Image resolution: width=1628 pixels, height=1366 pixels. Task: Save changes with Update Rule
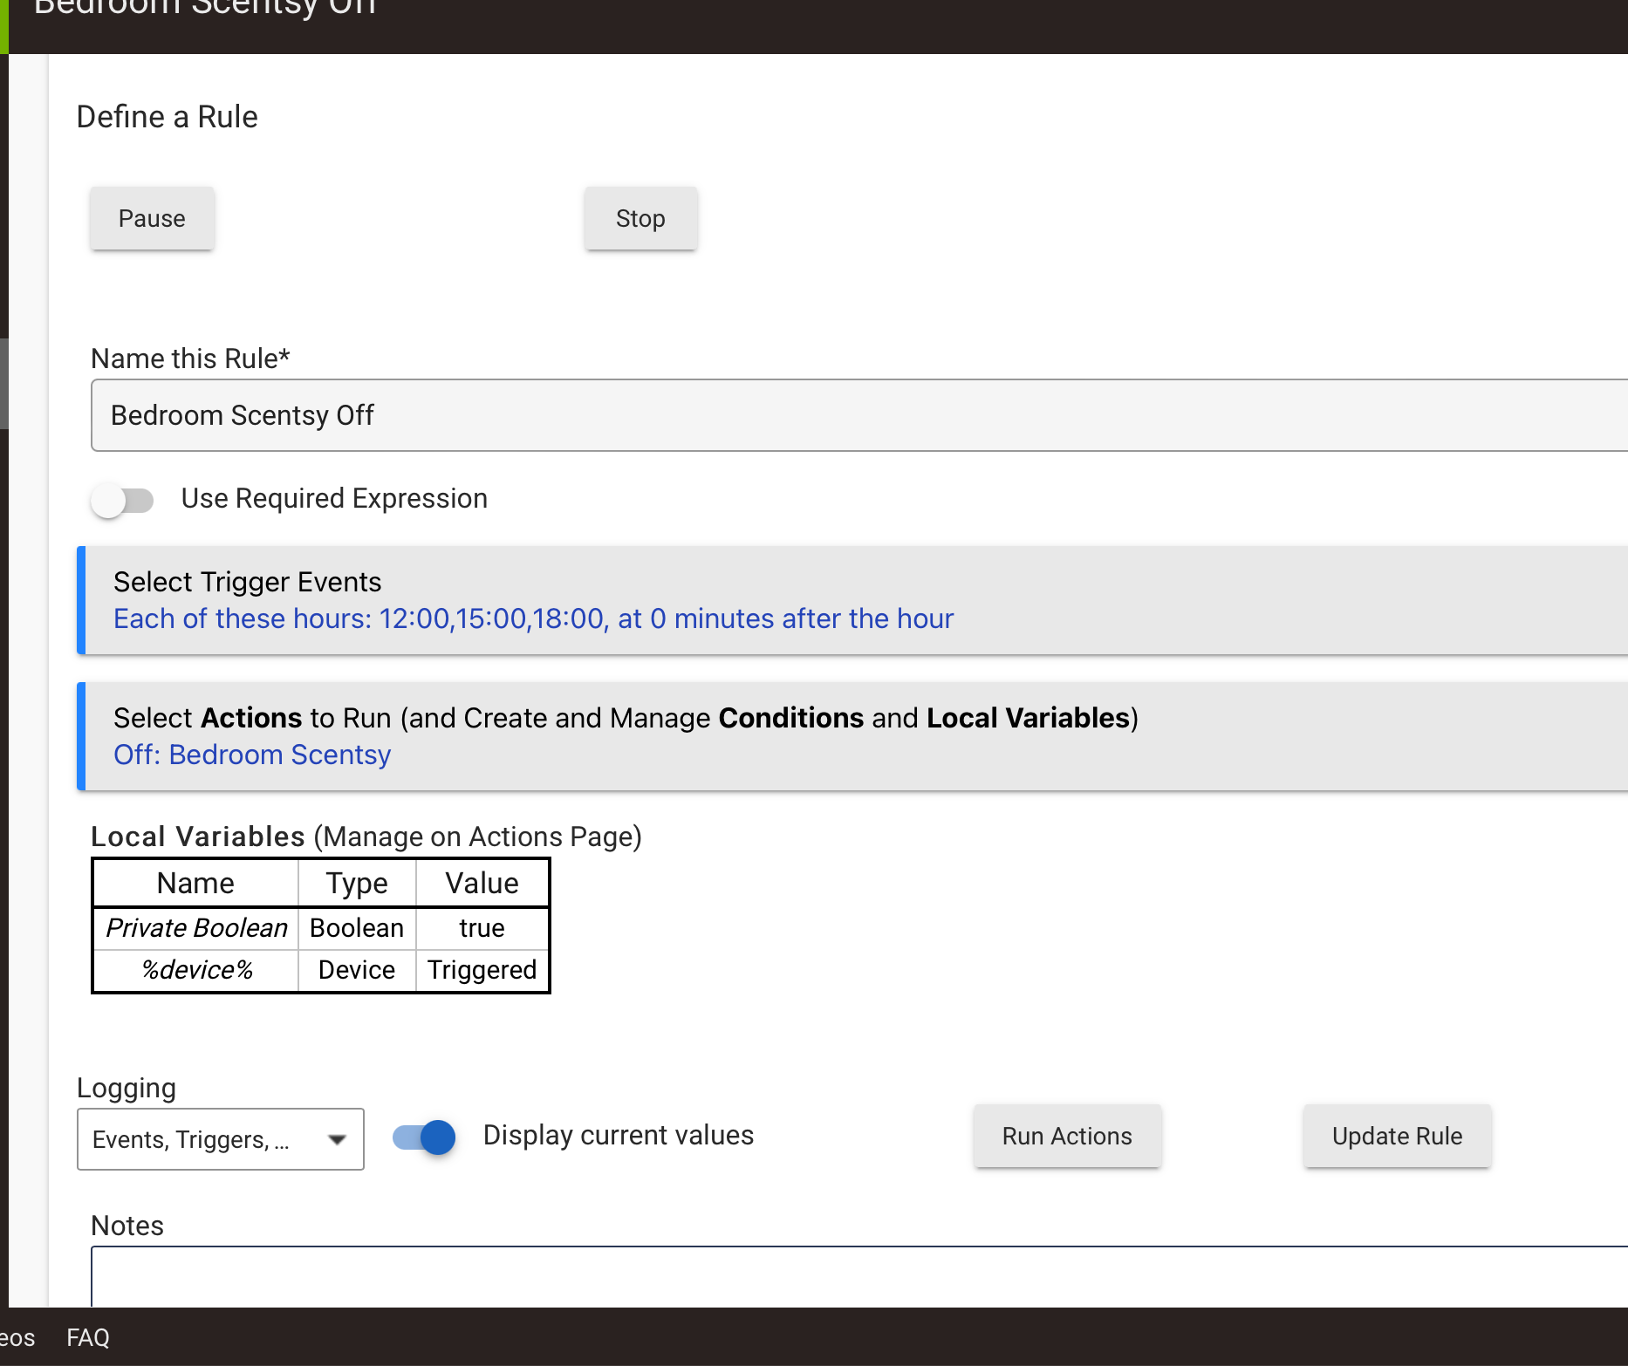tap(1397, 1136)
